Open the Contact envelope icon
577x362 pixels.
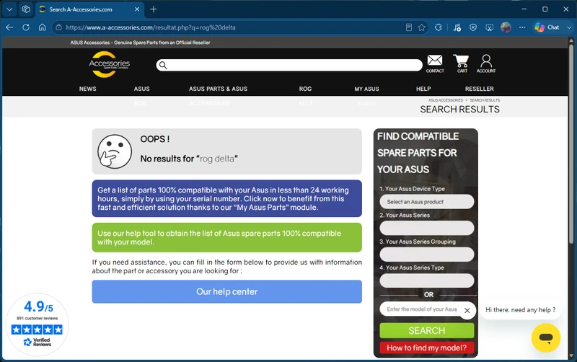(x=435, y=63)
